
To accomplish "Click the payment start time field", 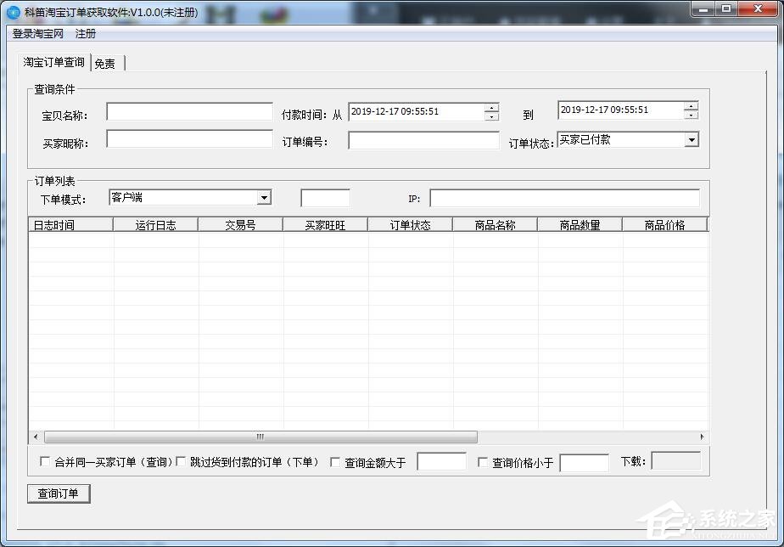I will pos(417,111).
